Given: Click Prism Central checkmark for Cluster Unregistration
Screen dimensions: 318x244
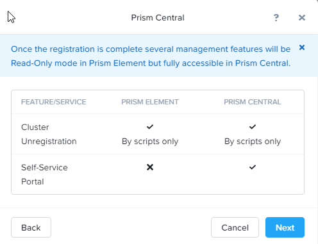Looking at the screenshot, I should (253, 127).
